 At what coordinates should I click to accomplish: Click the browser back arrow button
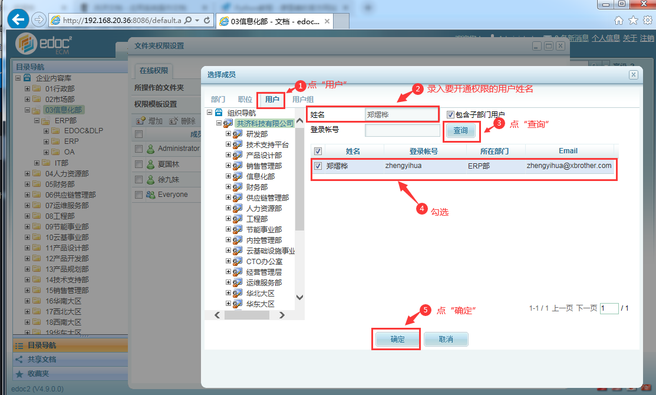[18, 19]
